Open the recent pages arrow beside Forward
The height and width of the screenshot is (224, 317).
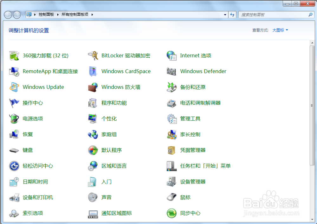coord(23,15)
